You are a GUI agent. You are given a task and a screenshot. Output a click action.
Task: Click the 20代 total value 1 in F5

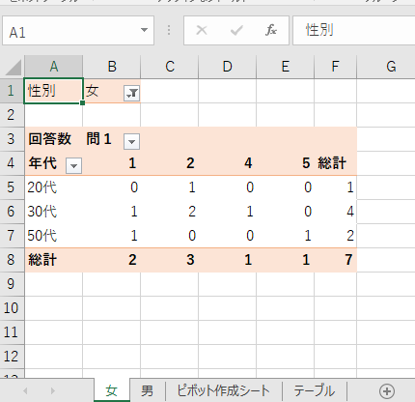(350, 187)
